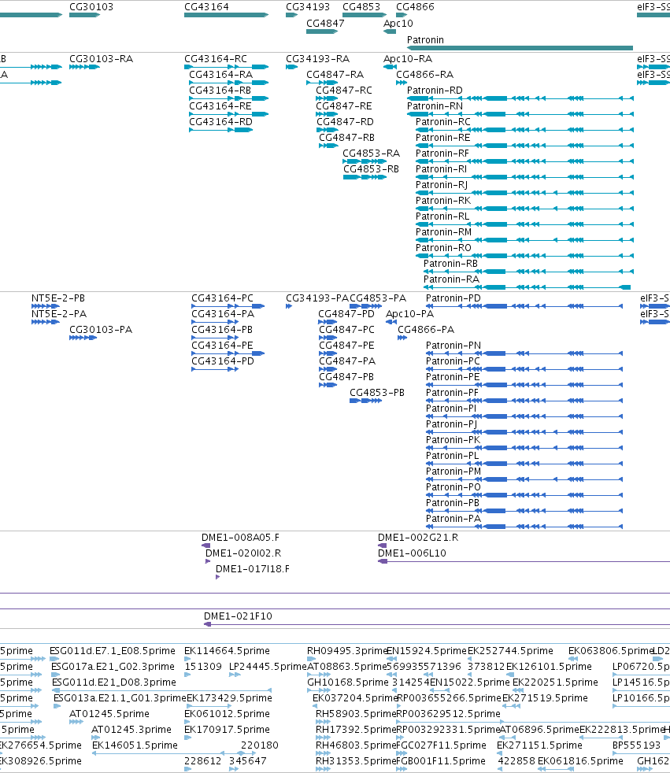This screenshot has height=773, width=670.
Task: Click EST EK252744.5prime
Action: pyautogui.click(x=511, y=651)
